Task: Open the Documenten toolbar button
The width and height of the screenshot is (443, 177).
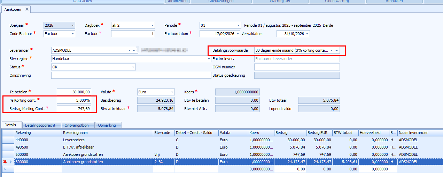Action: (x=177, y=1)
